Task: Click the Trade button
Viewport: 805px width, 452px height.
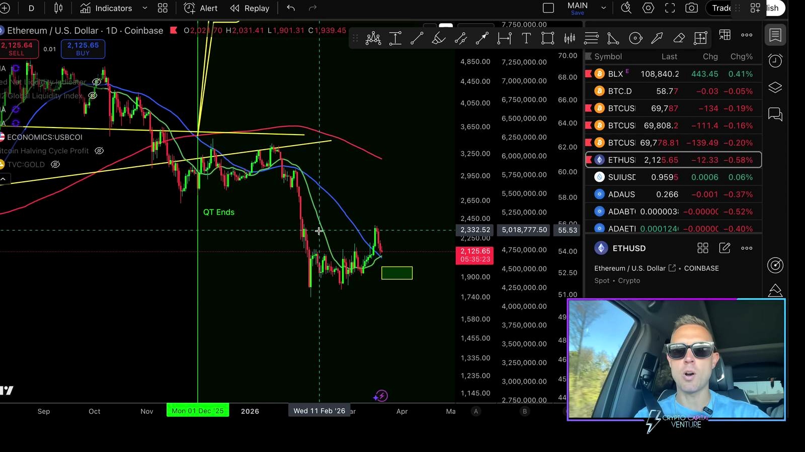Action: tap(721, 8)
